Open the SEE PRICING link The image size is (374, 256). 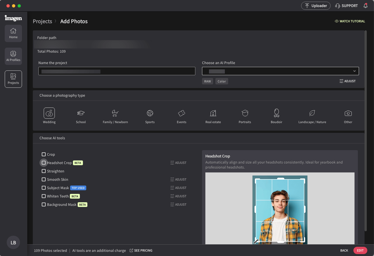point(141,250)
